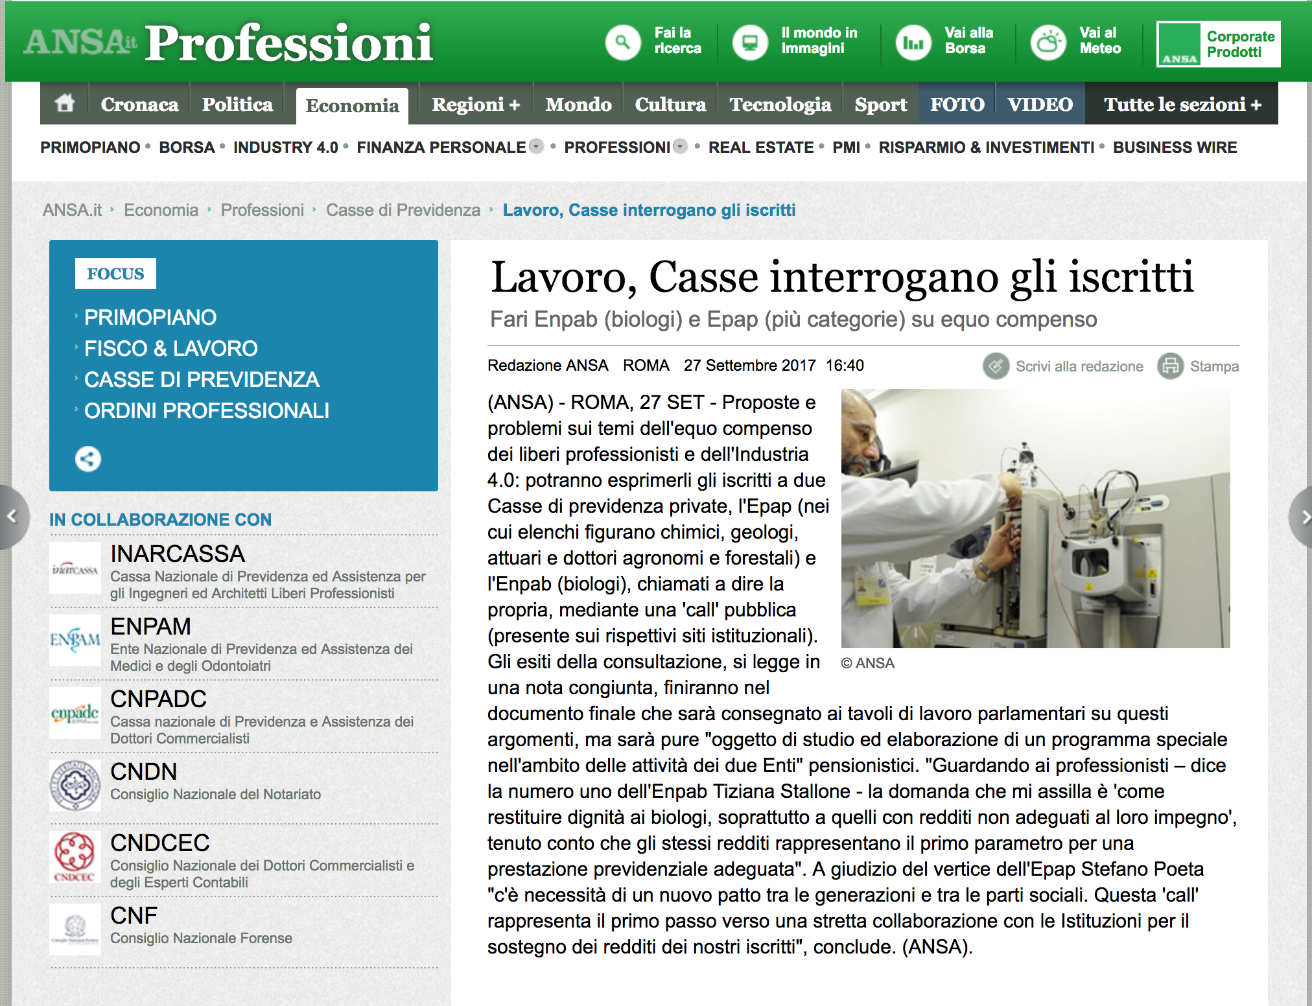Open the article lab photo thumbnail

1035,518
